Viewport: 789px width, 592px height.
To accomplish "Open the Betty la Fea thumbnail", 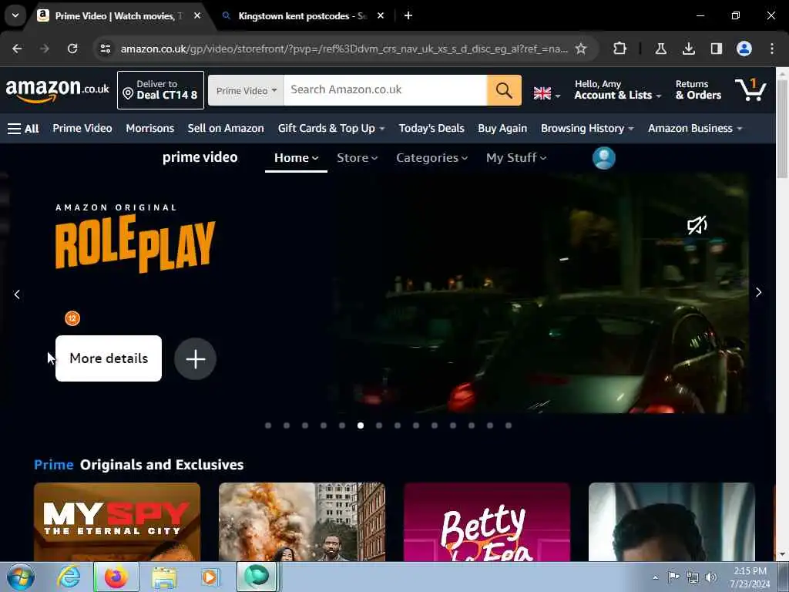I will 487,522.
